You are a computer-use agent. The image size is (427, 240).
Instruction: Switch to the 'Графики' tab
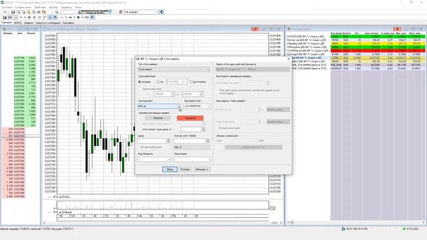pyautogui.click(x=29, y=23)
